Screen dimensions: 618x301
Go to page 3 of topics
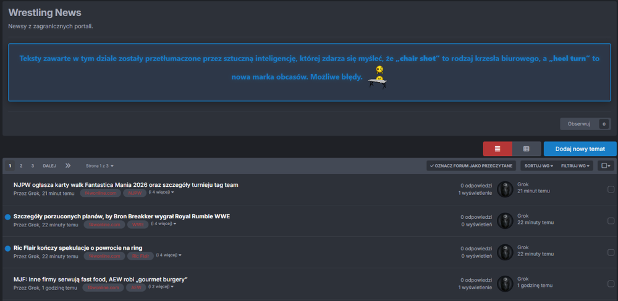pyautogui.click(x=32, y=166)
